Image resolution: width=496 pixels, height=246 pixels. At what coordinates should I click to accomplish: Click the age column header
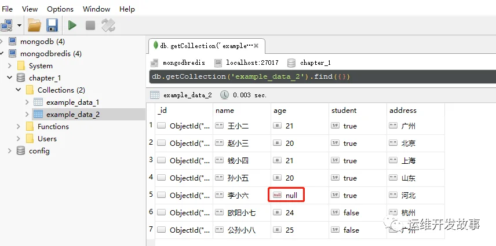coord(300,111)
